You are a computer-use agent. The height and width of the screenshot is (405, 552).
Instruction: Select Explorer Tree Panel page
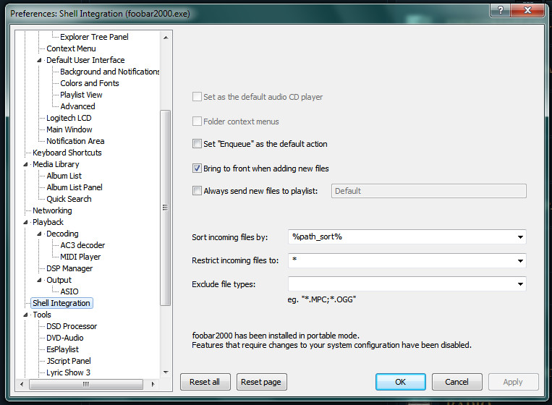(94, 37)
